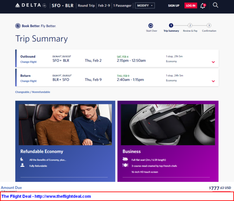Select the Refundable Economy card image
Image resolution: width=234 pixels, height=201 pixels.
pyautogui.click(x=65, y=125)
